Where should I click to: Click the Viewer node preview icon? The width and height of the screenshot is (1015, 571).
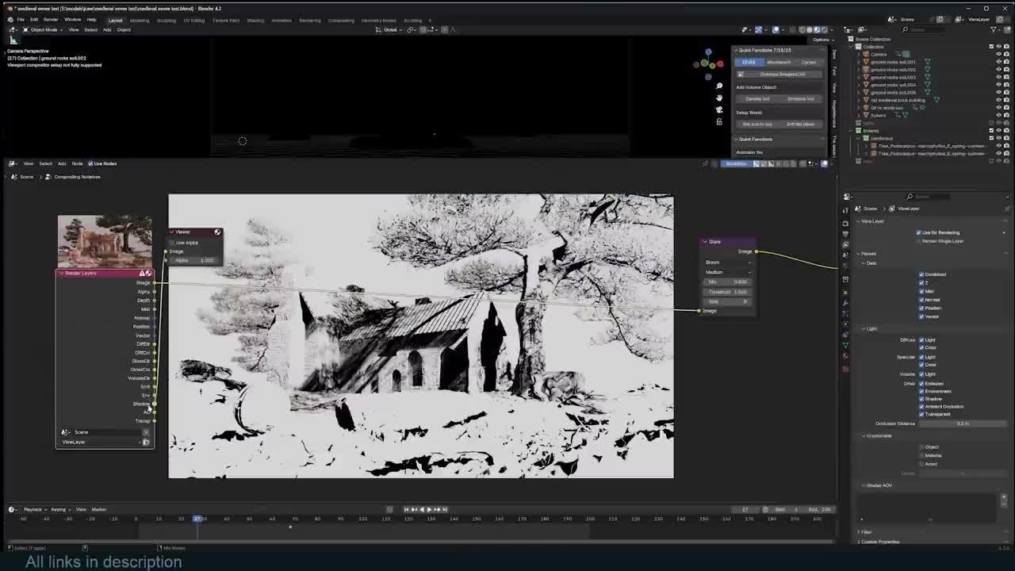217,232
